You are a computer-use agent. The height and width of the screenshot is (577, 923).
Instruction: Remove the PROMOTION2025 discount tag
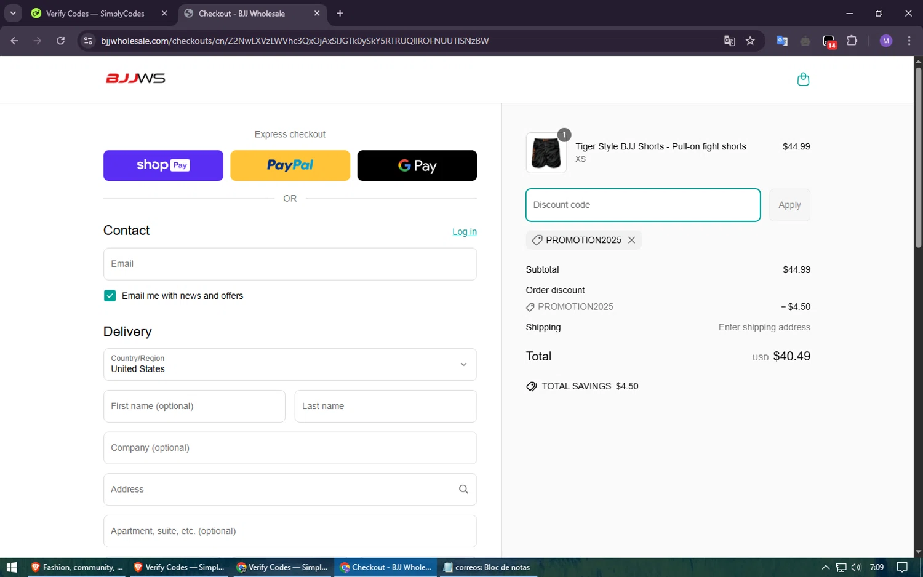point(631,240)
